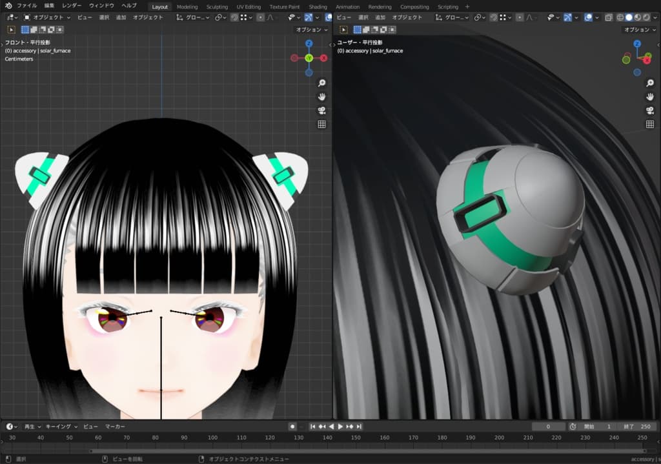The height and width of the screenshot is (464, 661).
Task: Open the レンダー menu
Action: 71,6
